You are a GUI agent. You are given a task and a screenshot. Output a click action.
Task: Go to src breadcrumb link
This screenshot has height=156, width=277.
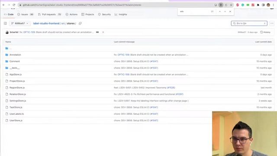tap(63, 23)
